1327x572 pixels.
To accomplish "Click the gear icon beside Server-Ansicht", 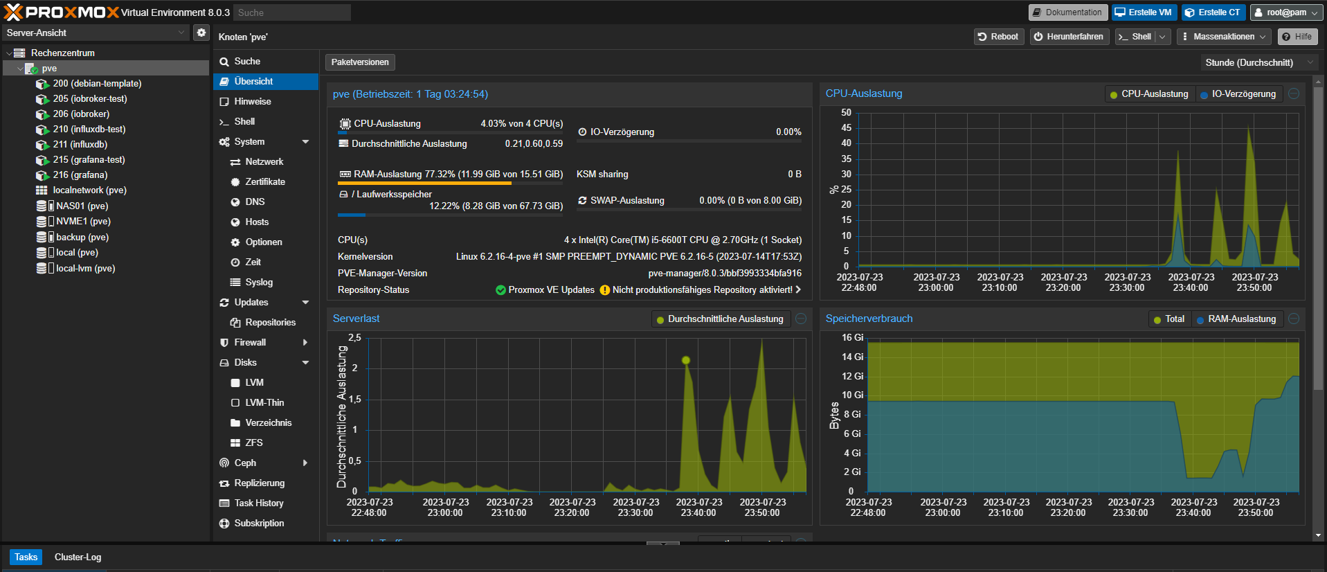I will pos(201,33).
